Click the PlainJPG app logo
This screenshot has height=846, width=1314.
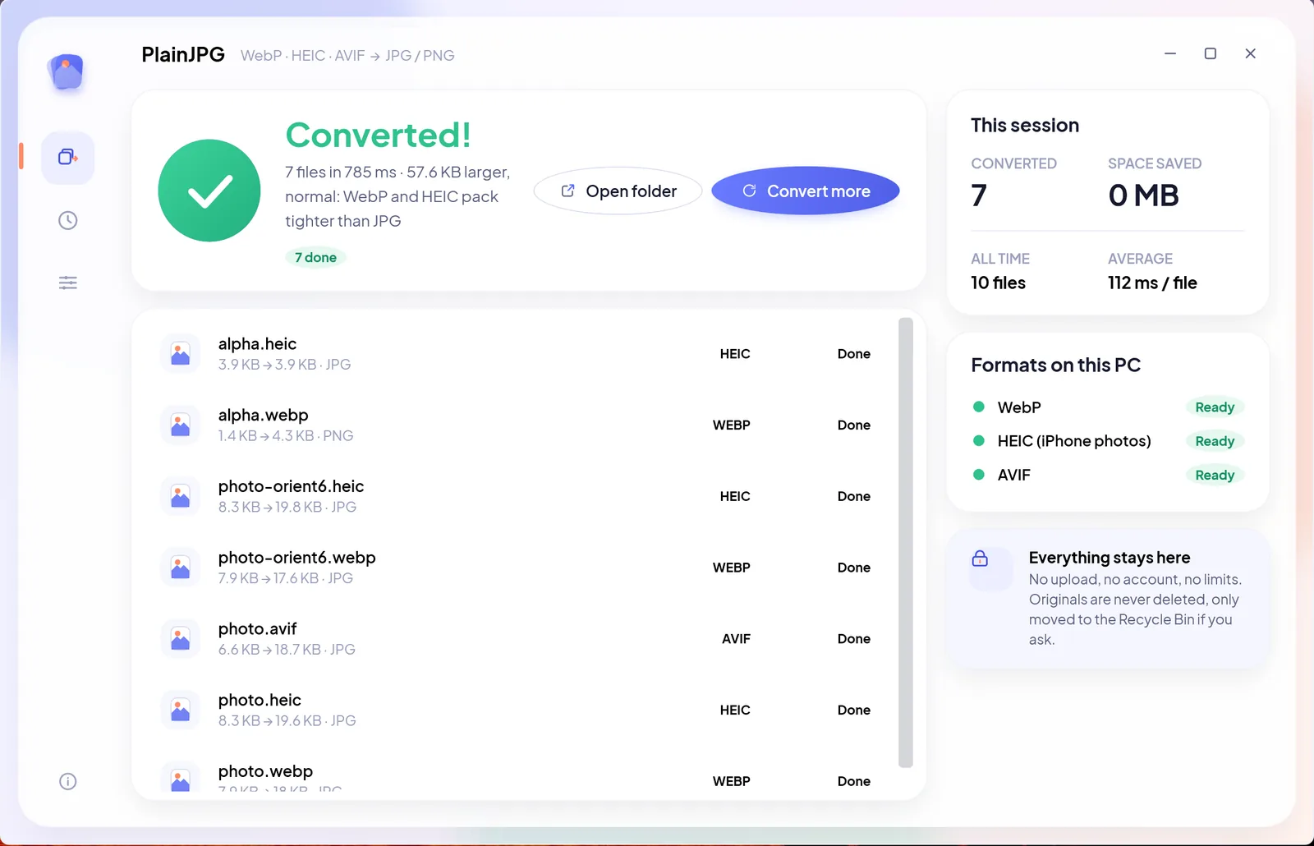click(x=67, y=72)
